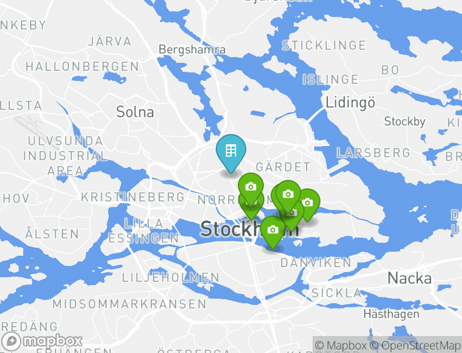Open the frontmost camera pin in eastern cluster
The image size is (462, 353).
pos(288,194)
